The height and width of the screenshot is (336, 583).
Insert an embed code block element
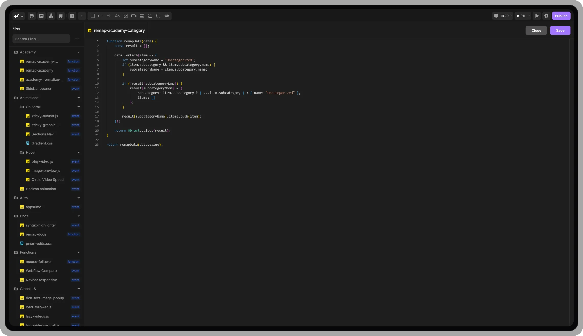coord(150,16)
